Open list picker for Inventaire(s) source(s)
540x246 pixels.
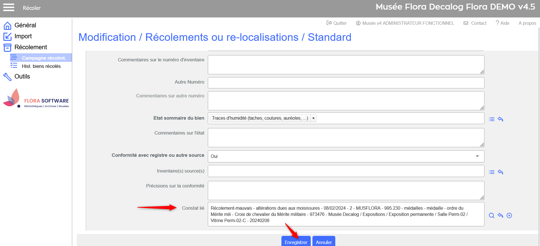pyautogui.click(x=491, y=172)
